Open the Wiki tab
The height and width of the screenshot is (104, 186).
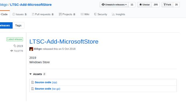point(85,14)
